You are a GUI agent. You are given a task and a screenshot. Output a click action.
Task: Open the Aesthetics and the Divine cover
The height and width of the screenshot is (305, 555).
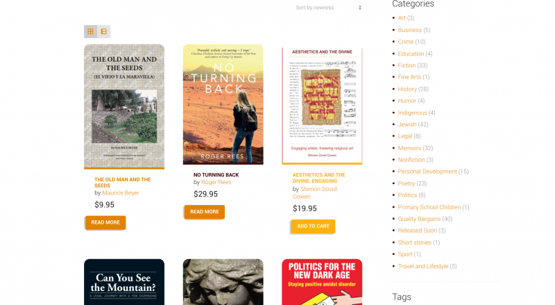click(x=322, y=106)
